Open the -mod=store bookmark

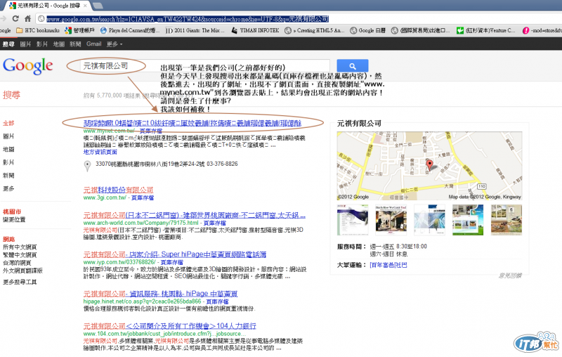(542, 30)
